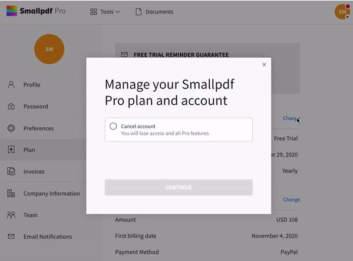Click the Payment Method label
The height and width of the screenshot is (261, 353).
137,252
